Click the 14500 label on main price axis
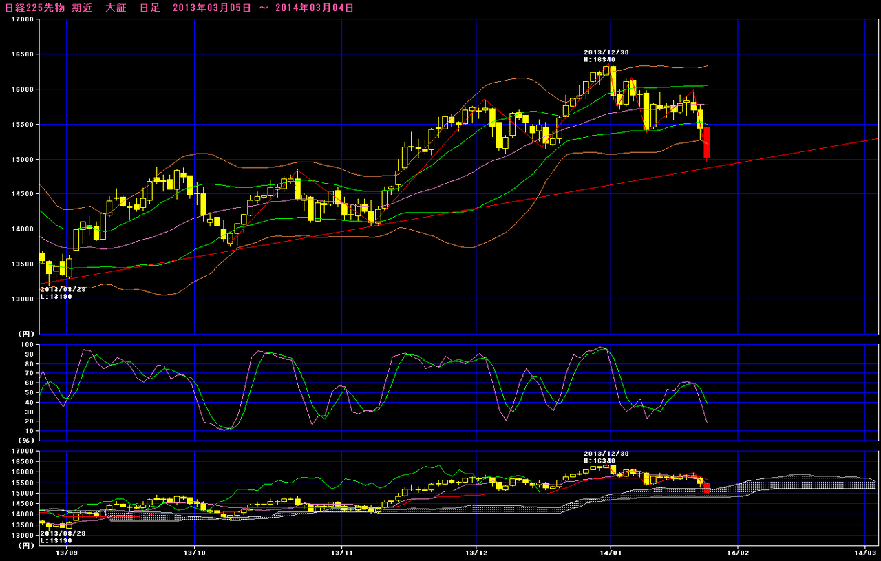 click(23, 194)
